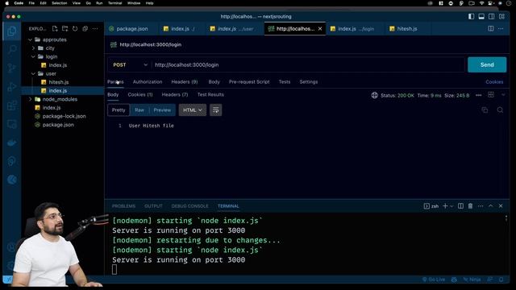Open the POST method dropdown
Screen dimensions: 516x290
[x=130, y=65]
